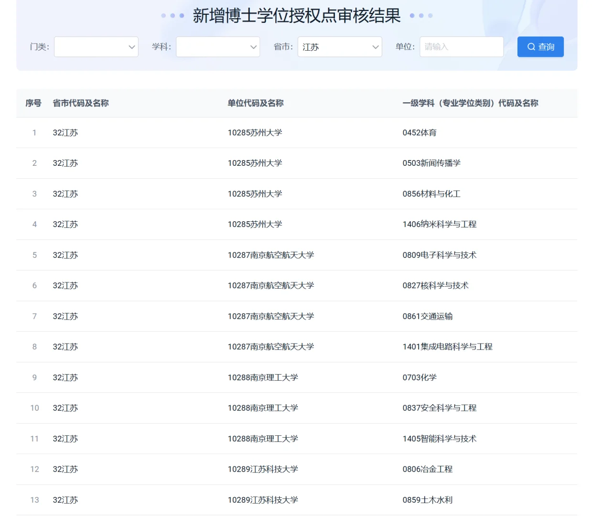The image size is (592, 516).
Task: Open the 门类 category dropdown
Action: [x=96, y=47]
